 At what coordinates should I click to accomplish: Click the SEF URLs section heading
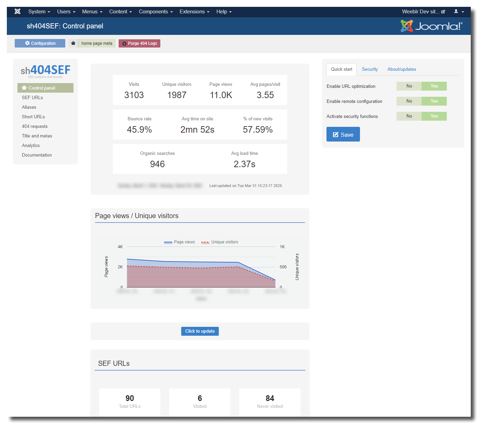coord(114,363)
